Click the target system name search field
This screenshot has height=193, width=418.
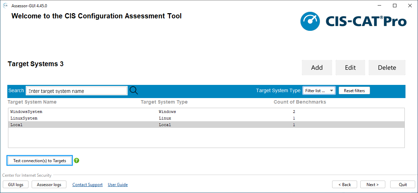coord(77,91)
